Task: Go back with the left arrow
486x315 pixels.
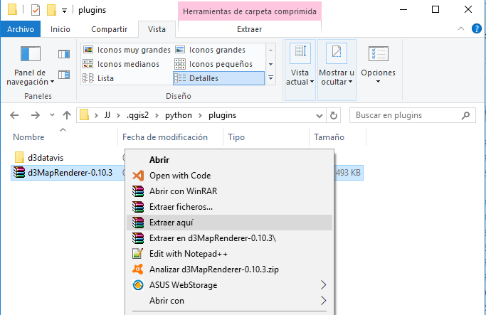Action: (x=14, y=115)
